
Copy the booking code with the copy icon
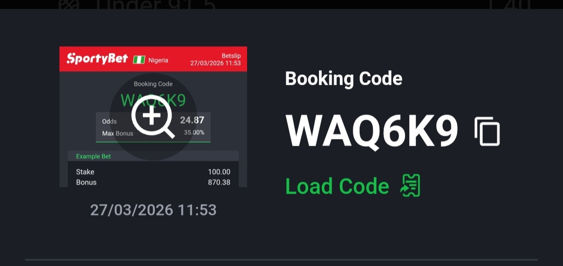pos(487,131)
